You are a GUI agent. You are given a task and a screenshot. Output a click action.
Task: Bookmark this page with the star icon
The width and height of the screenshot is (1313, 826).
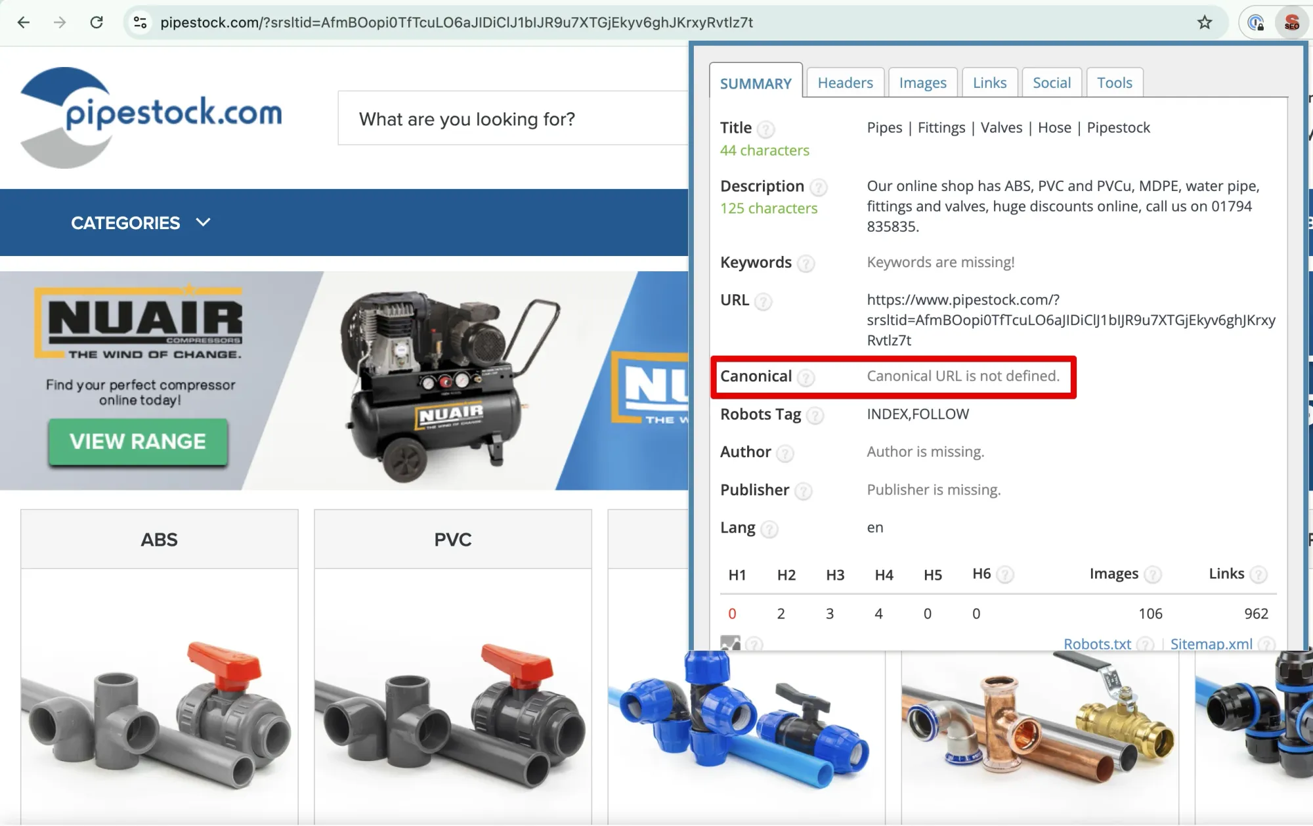point(1205,22)
